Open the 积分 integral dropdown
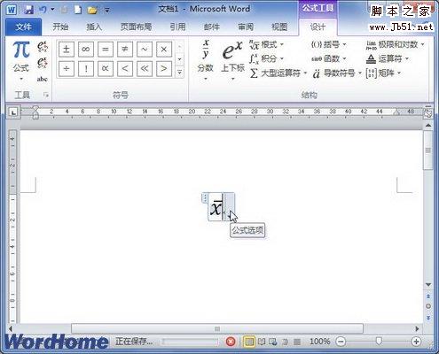This screenshot has width=439, height=354. [266, 58]
